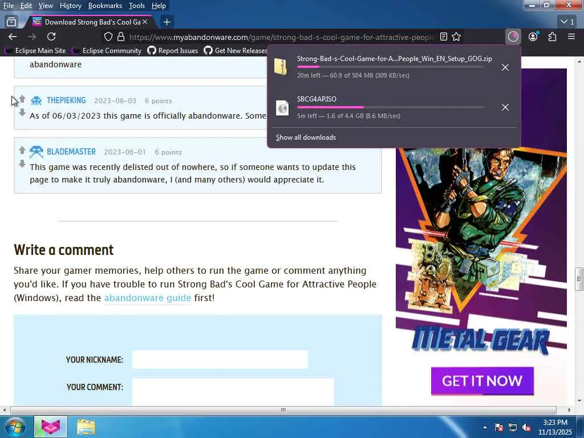Click the horizontal scrollbar thumb
Viewport: 584px width, 438px height.
pyautogui.click(x=283, y=410)
